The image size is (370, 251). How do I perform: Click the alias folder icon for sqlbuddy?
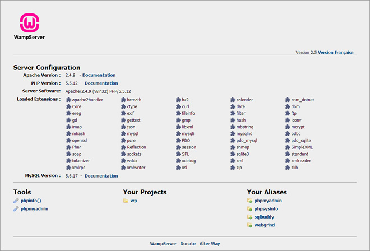tap(249, 217)
